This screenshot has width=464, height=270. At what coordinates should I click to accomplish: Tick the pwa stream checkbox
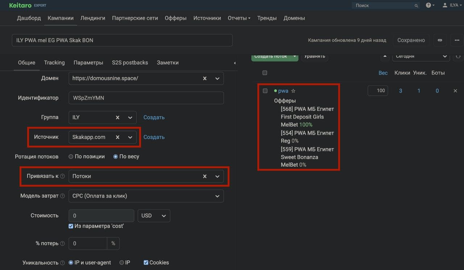tap(265, 91)
